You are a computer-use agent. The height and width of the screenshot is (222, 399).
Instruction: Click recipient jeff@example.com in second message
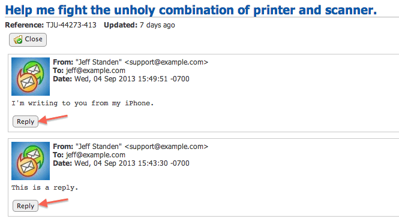[x=95, y=155]
